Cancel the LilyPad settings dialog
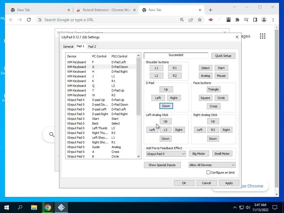284x213 pixels. [206, 183]
